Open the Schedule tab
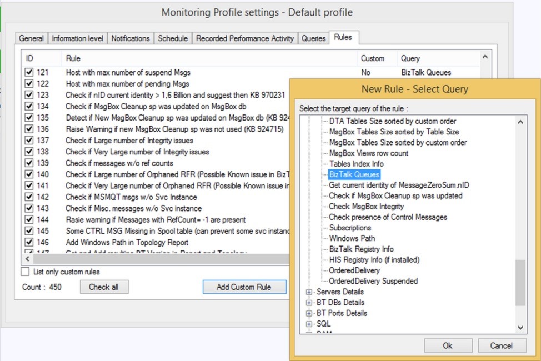 (x=173, y=38)
